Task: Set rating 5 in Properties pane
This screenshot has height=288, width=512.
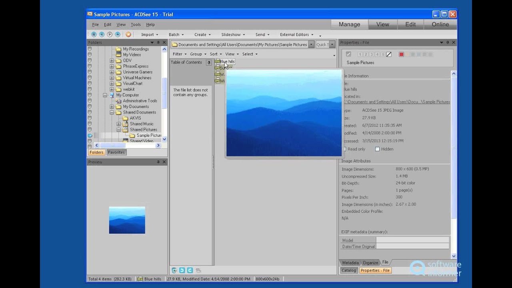Action: [x=383, y=54]
